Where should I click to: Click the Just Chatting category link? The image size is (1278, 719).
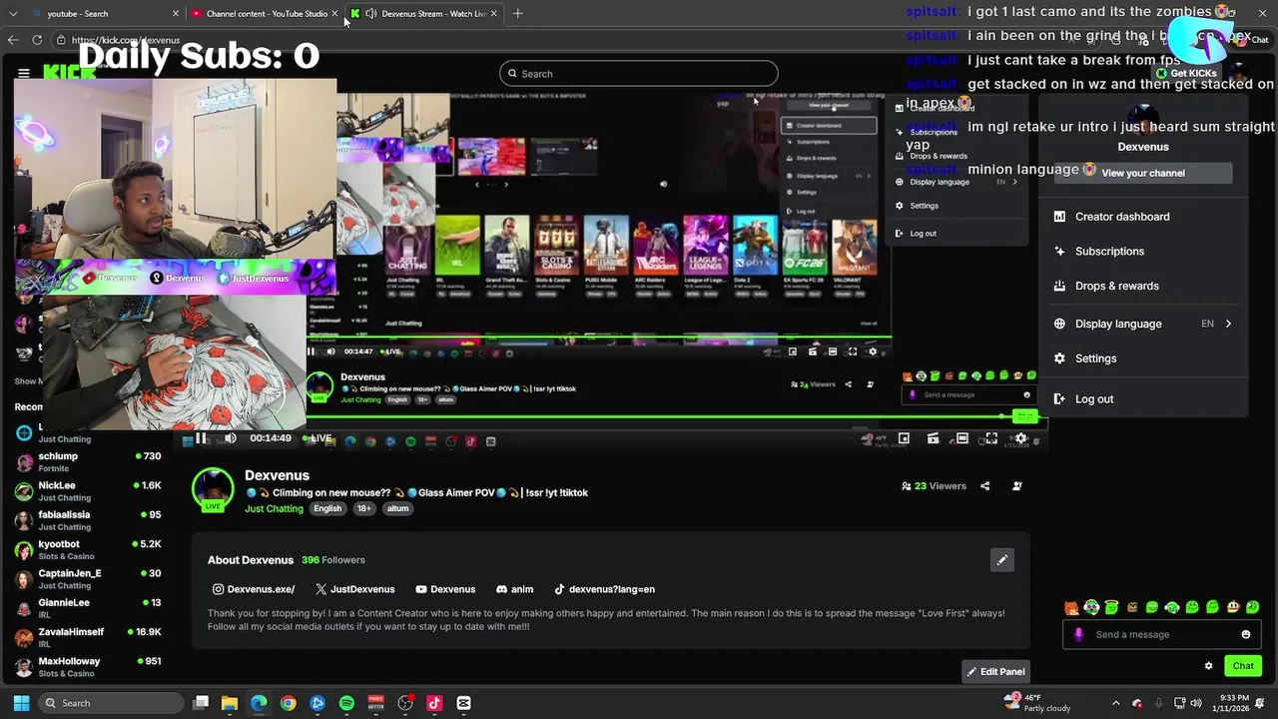click(274, 508)
